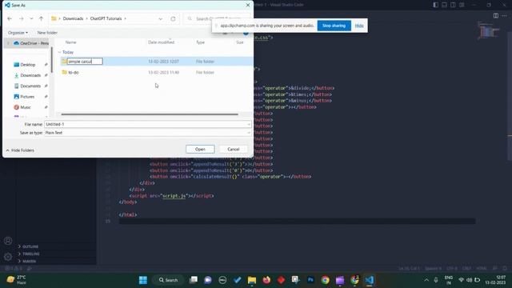
Task: Create a New folder
Action: (47, 33)
